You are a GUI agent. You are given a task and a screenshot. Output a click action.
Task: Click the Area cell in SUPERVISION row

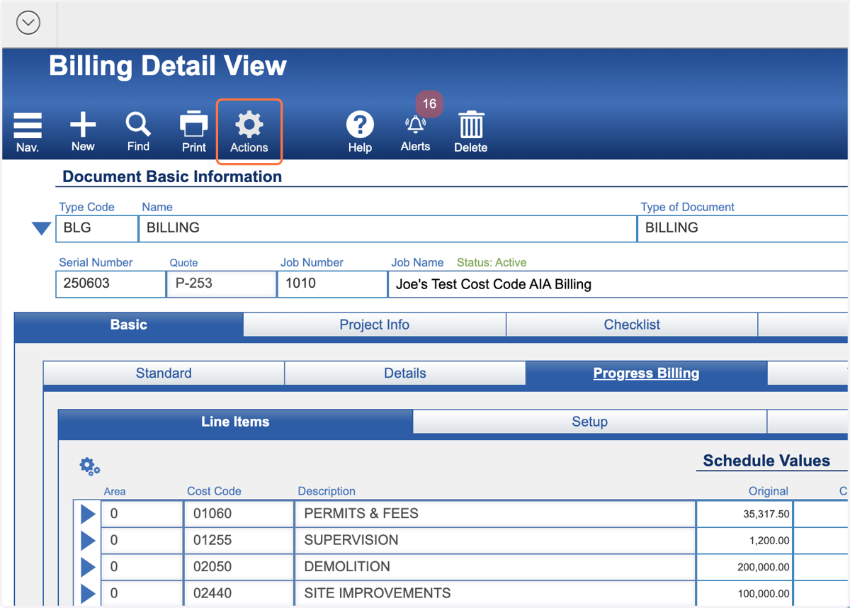coord(142,541)
